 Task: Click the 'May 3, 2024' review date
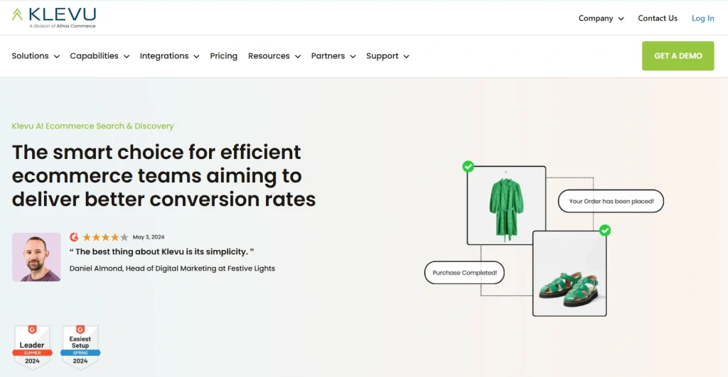[x=149, y=237]
